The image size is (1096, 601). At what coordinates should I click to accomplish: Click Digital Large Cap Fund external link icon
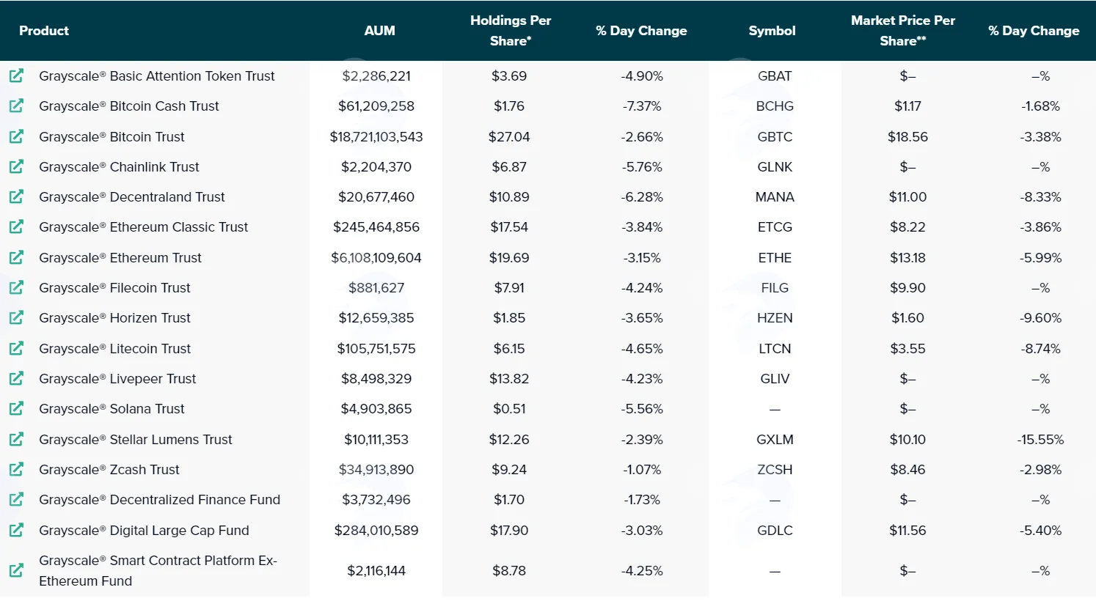pyautogui.click(x=16, y=530)
